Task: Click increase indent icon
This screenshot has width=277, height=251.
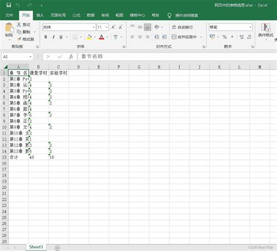Action: click(x=164, y=37)
